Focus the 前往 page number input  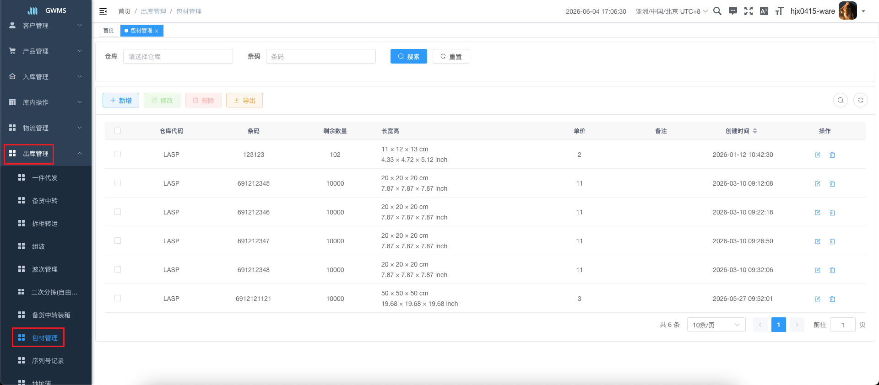tap(843, 325)
